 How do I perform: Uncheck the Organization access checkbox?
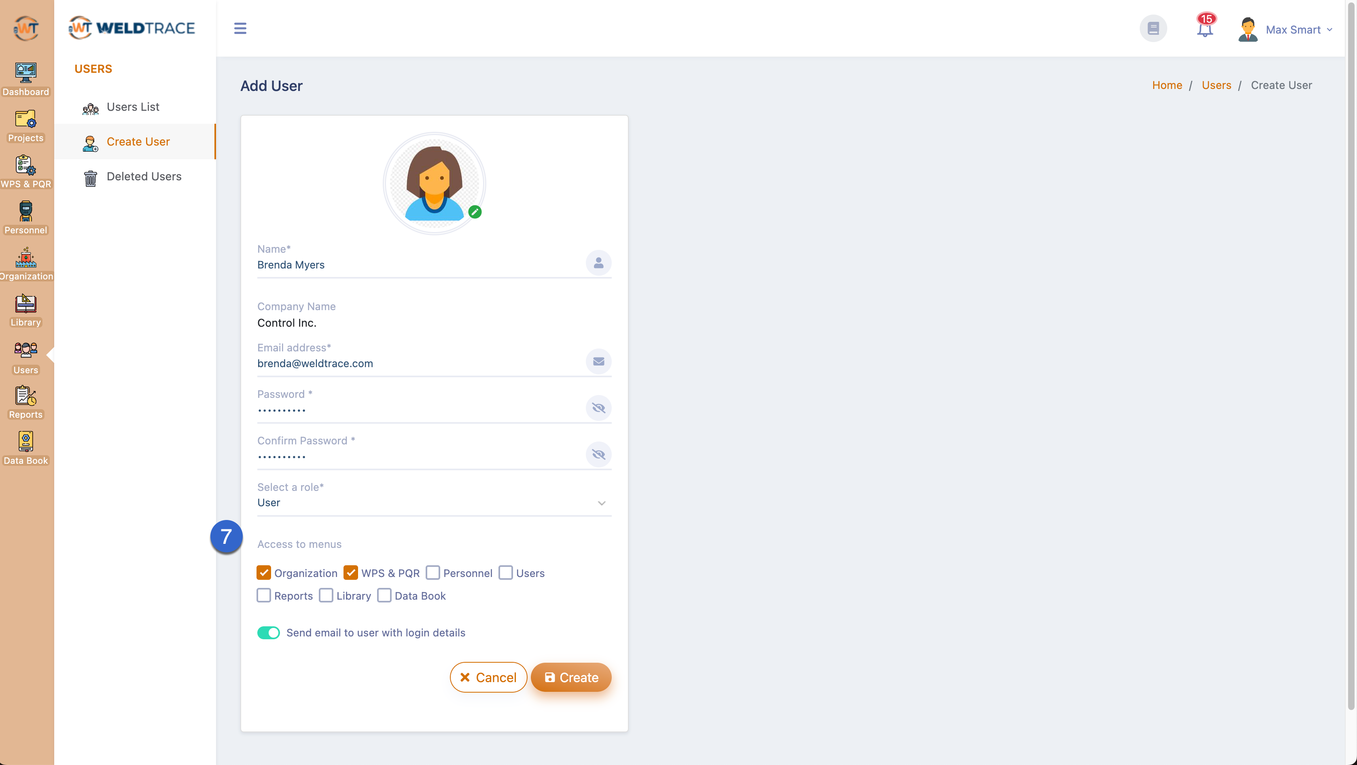(x=264, y=573)
